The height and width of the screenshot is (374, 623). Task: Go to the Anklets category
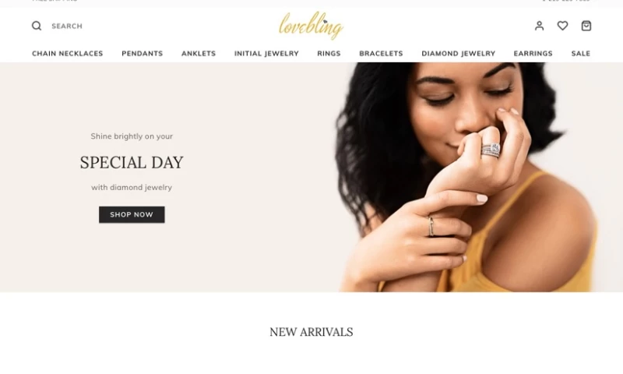point(199,53)
